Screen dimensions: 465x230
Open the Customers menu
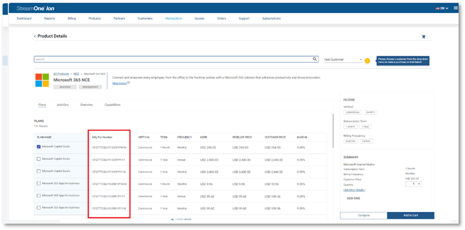pyautogui.click(x=145, y=18)
